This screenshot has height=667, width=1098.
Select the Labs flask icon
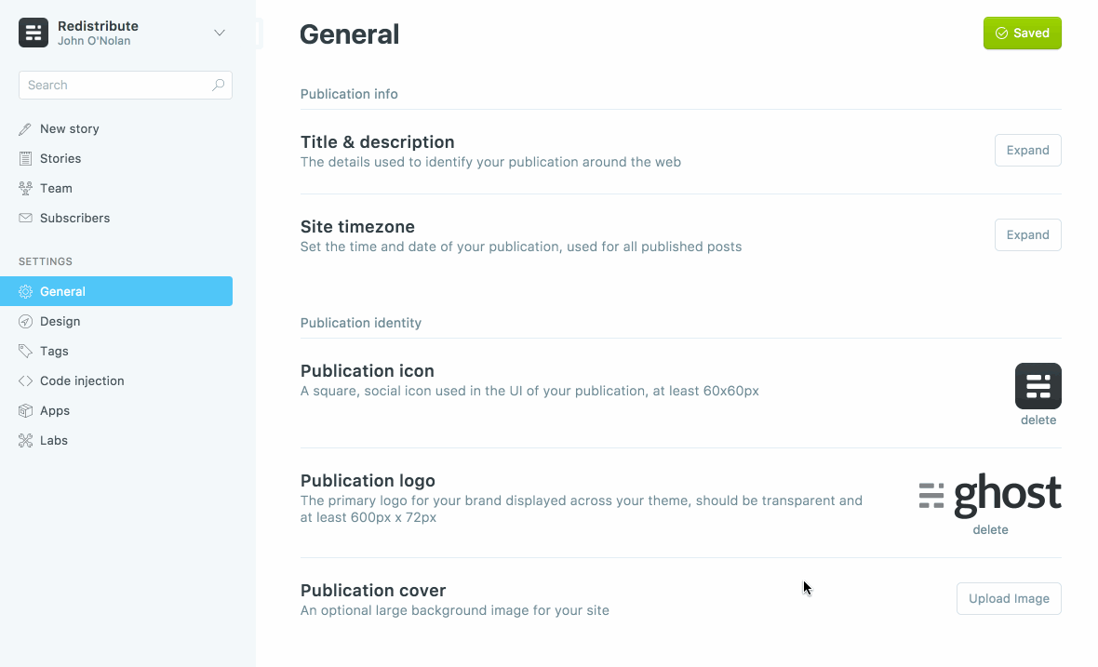click(25, 440)
